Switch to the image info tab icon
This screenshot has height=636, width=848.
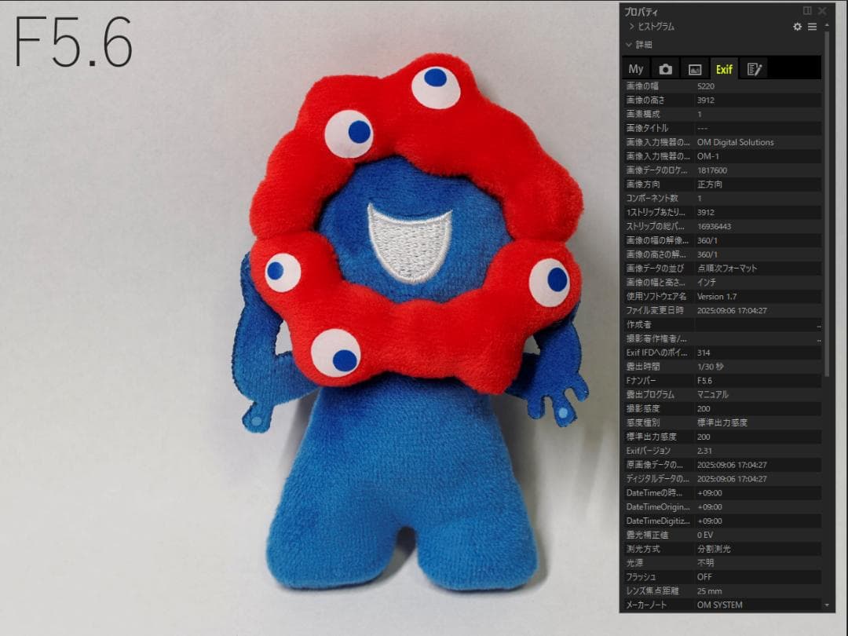coord(694,69)
